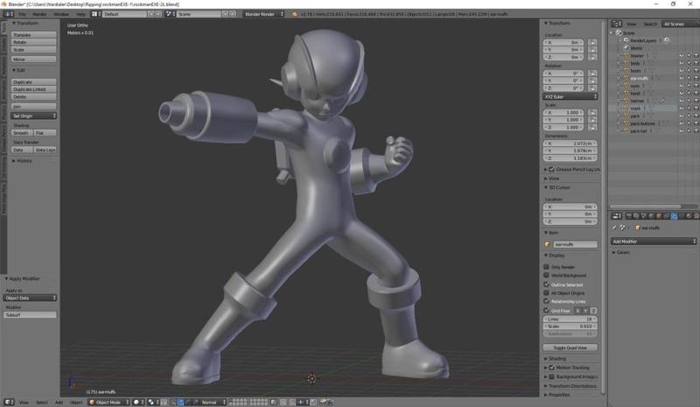Toggle visibility of pack-tail object
700x407 pixels.
point(682,131)
